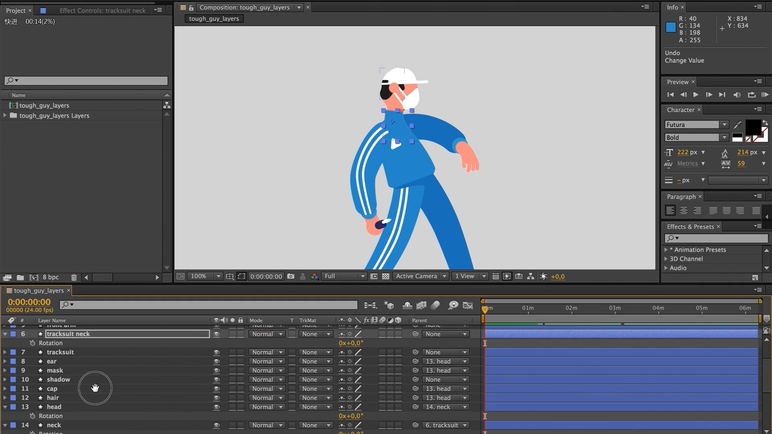
Task: Click the blue sampled color in Info panel
Action: click(x=671, y=27)
